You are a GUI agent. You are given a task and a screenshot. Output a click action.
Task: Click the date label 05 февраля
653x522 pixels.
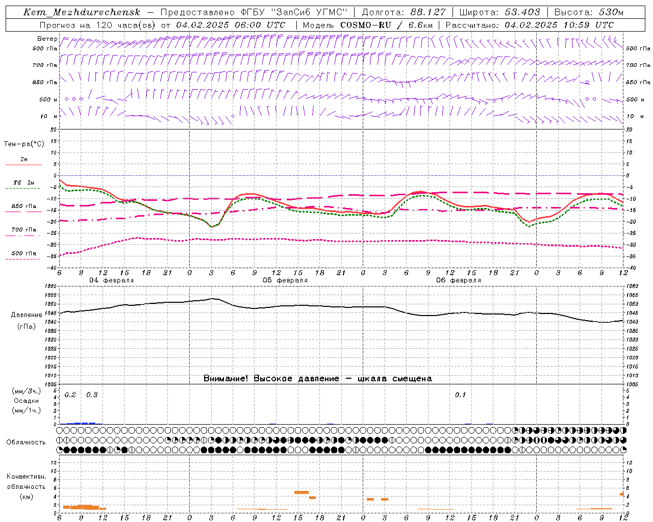tap(285, 280)
